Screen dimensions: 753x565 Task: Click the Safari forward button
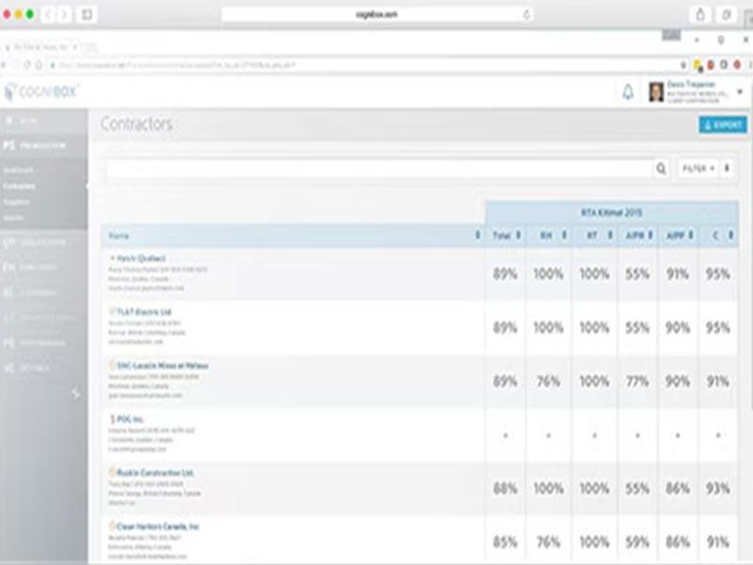click(x=64, y=15)
